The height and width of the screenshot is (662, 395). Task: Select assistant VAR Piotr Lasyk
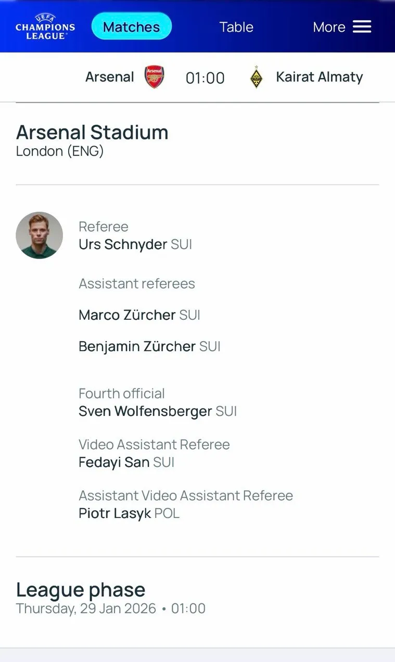(x=114, y=513)
